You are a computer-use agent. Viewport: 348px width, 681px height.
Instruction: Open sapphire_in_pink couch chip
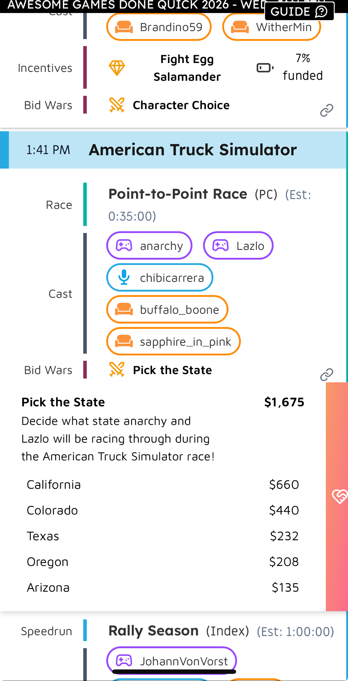173,341
